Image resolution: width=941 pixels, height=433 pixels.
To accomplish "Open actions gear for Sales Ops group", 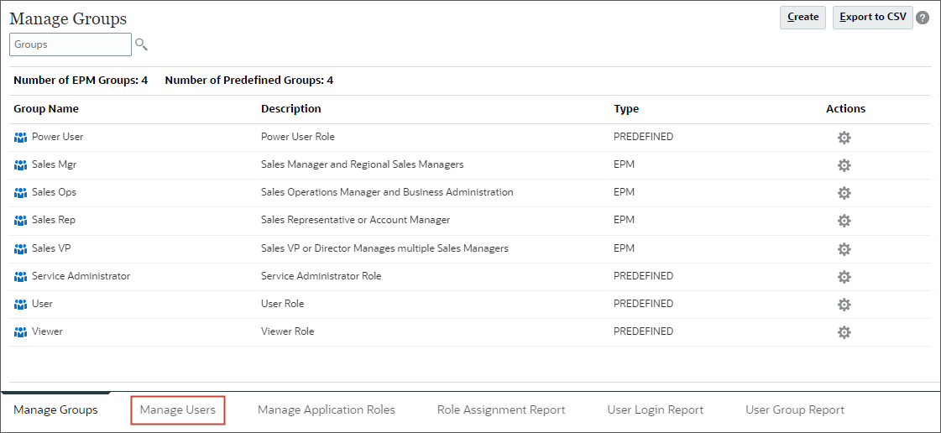I will [844, 193].
